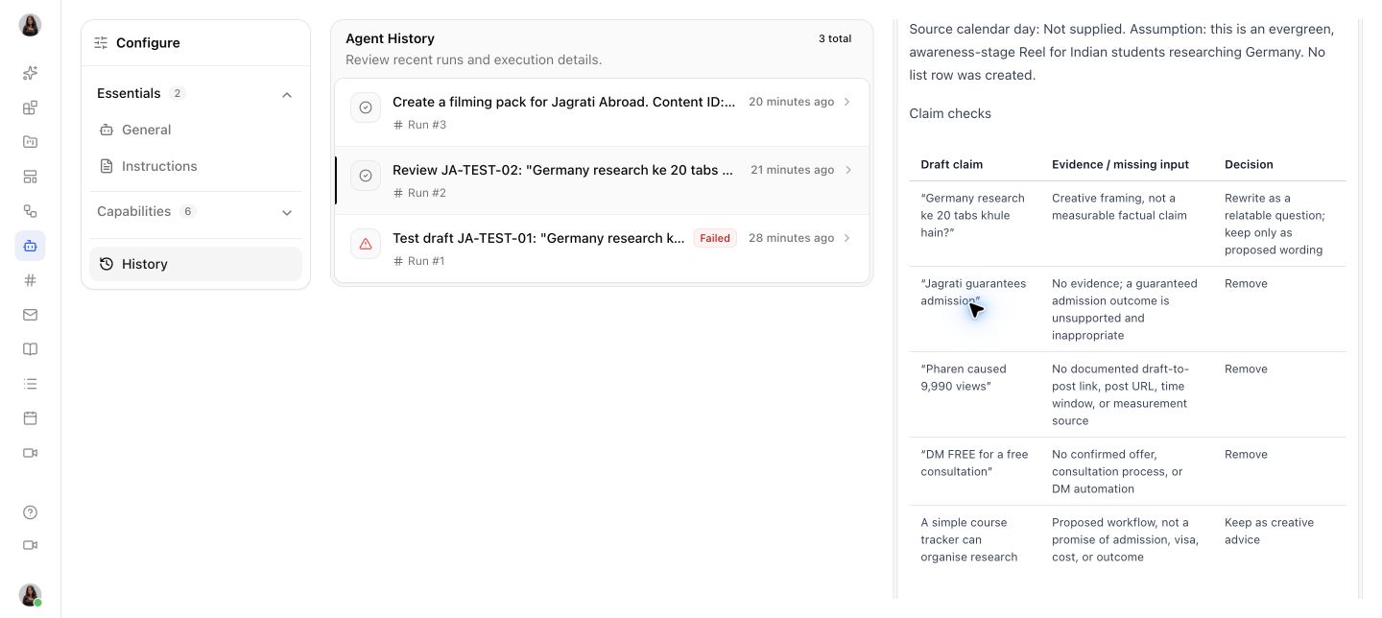
Task: Click the user avatar with green status dot
Action: pyautogui.click(x=30, y=595)
